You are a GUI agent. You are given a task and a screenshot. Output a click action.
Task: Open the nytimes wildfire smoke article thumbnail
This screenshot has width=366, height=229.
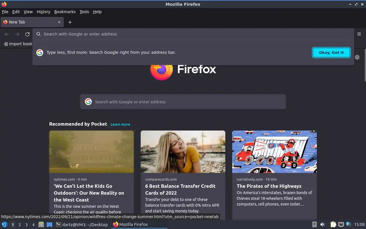click(91, 152)
